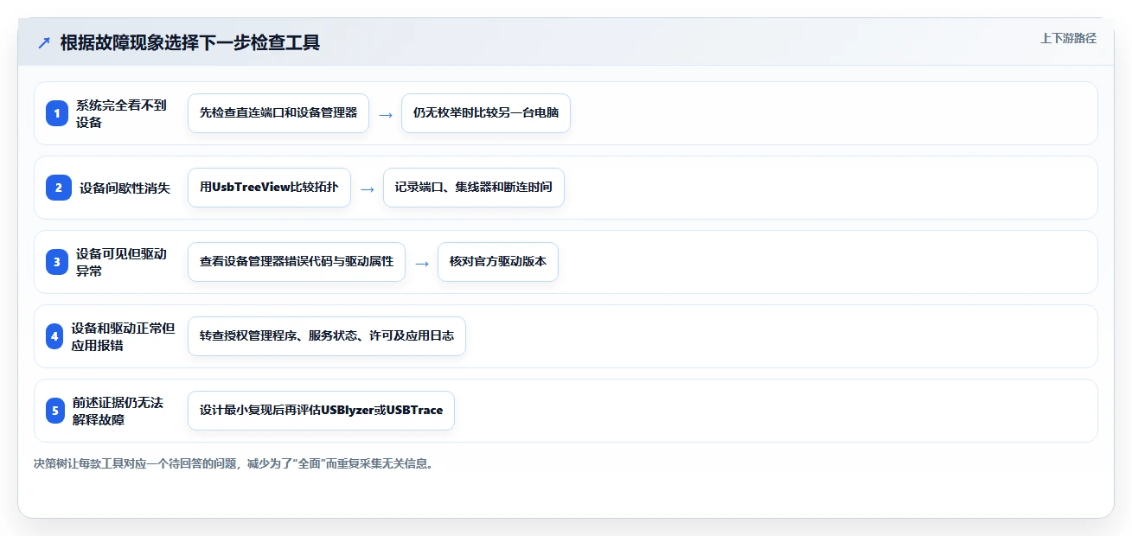Click the 设备和驱动正常但应用报错 label

tap(123, 336)
